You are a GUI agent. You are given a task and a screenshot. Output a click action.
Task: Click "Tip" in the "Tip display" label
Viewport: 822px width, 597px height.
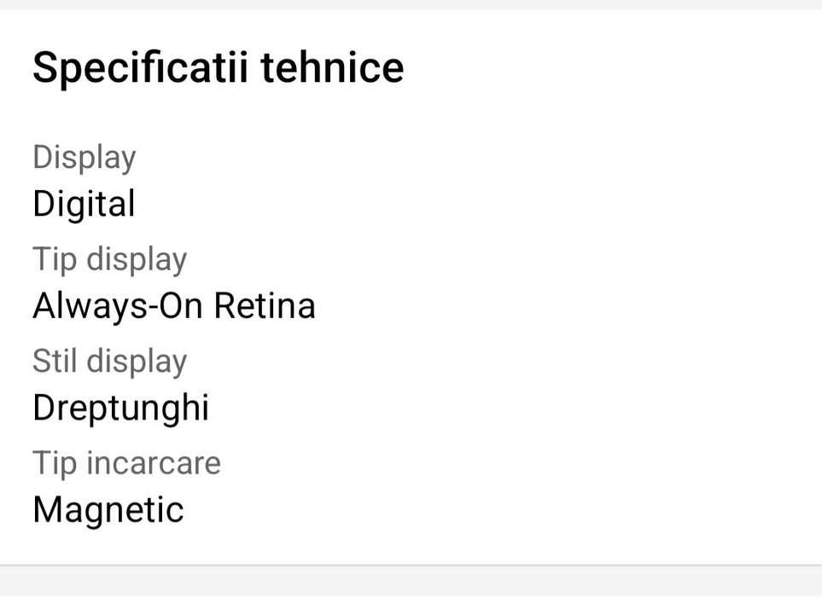tap(54, 259)
